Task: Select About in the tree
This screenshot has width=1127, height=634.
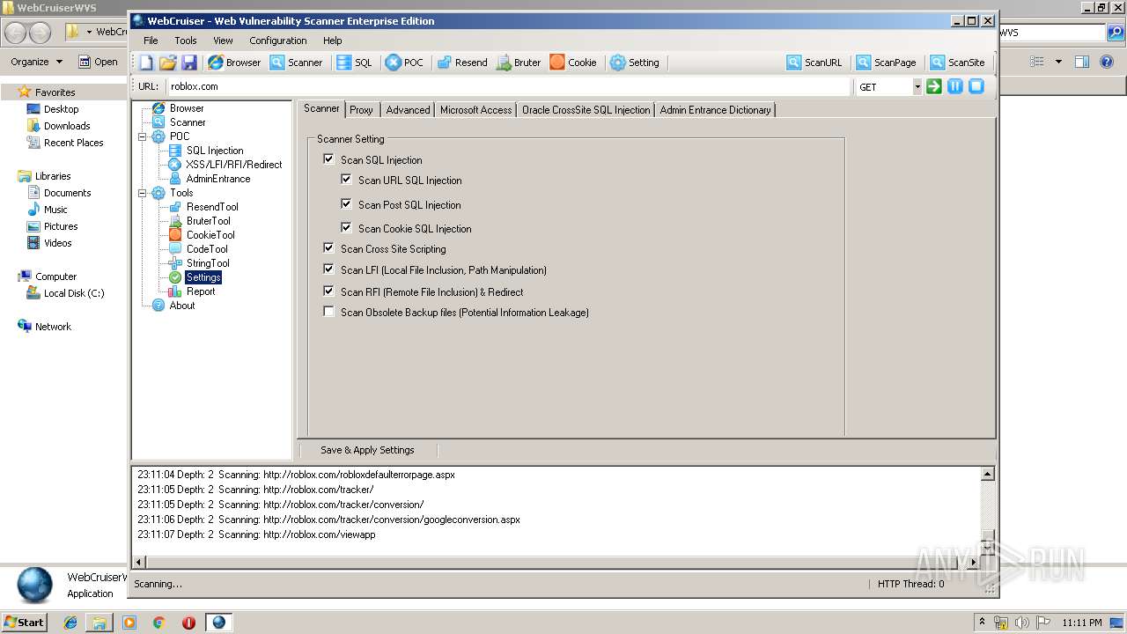Action: (x=182, y=306)
